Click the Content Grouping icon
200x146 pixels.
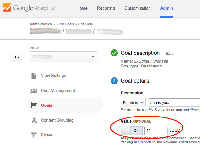(x=34, y=120)
